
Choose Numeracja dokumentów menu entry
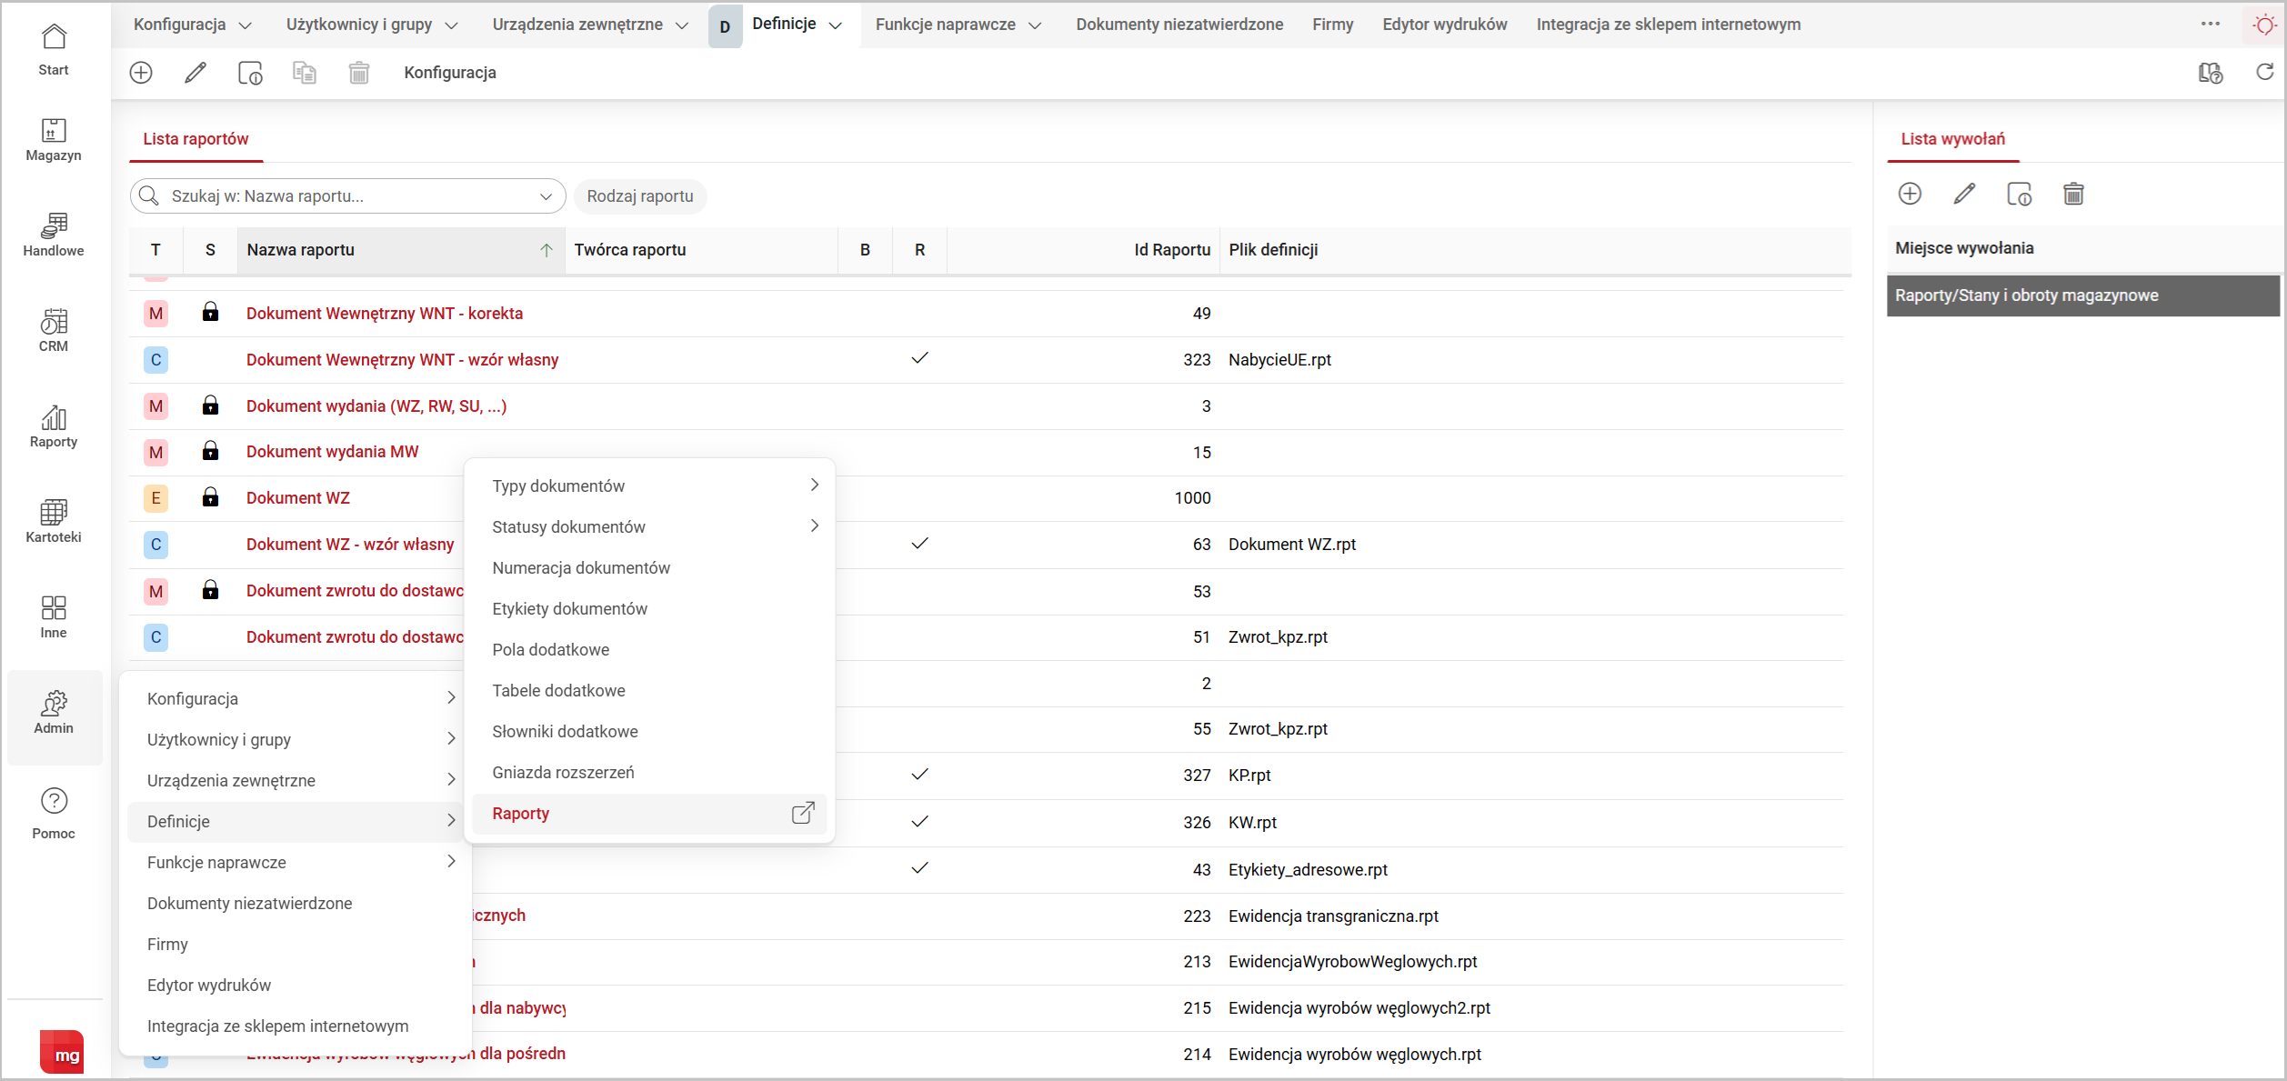pos(581,568)
